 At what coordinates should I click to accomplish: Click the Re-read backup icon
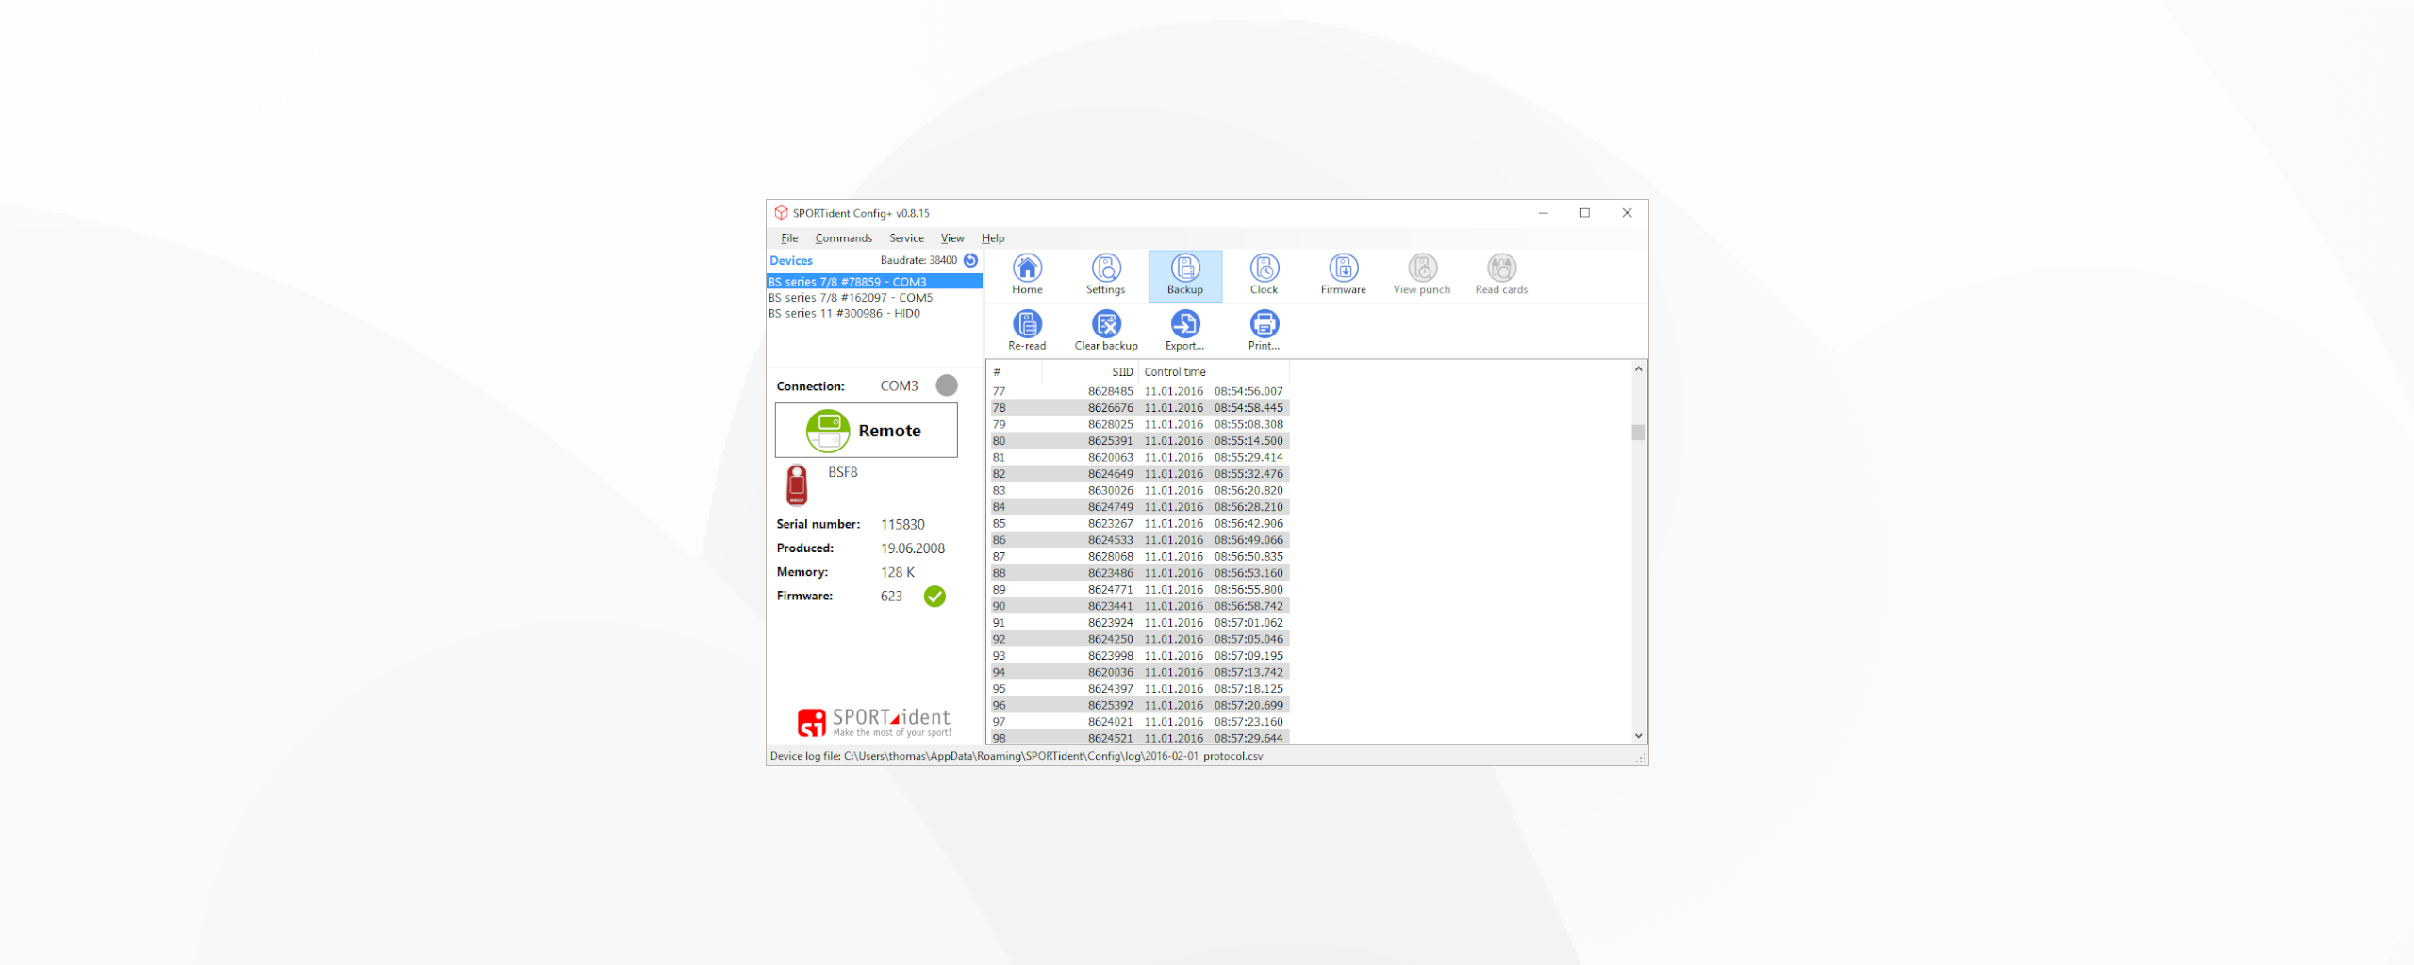(1027, 330)
